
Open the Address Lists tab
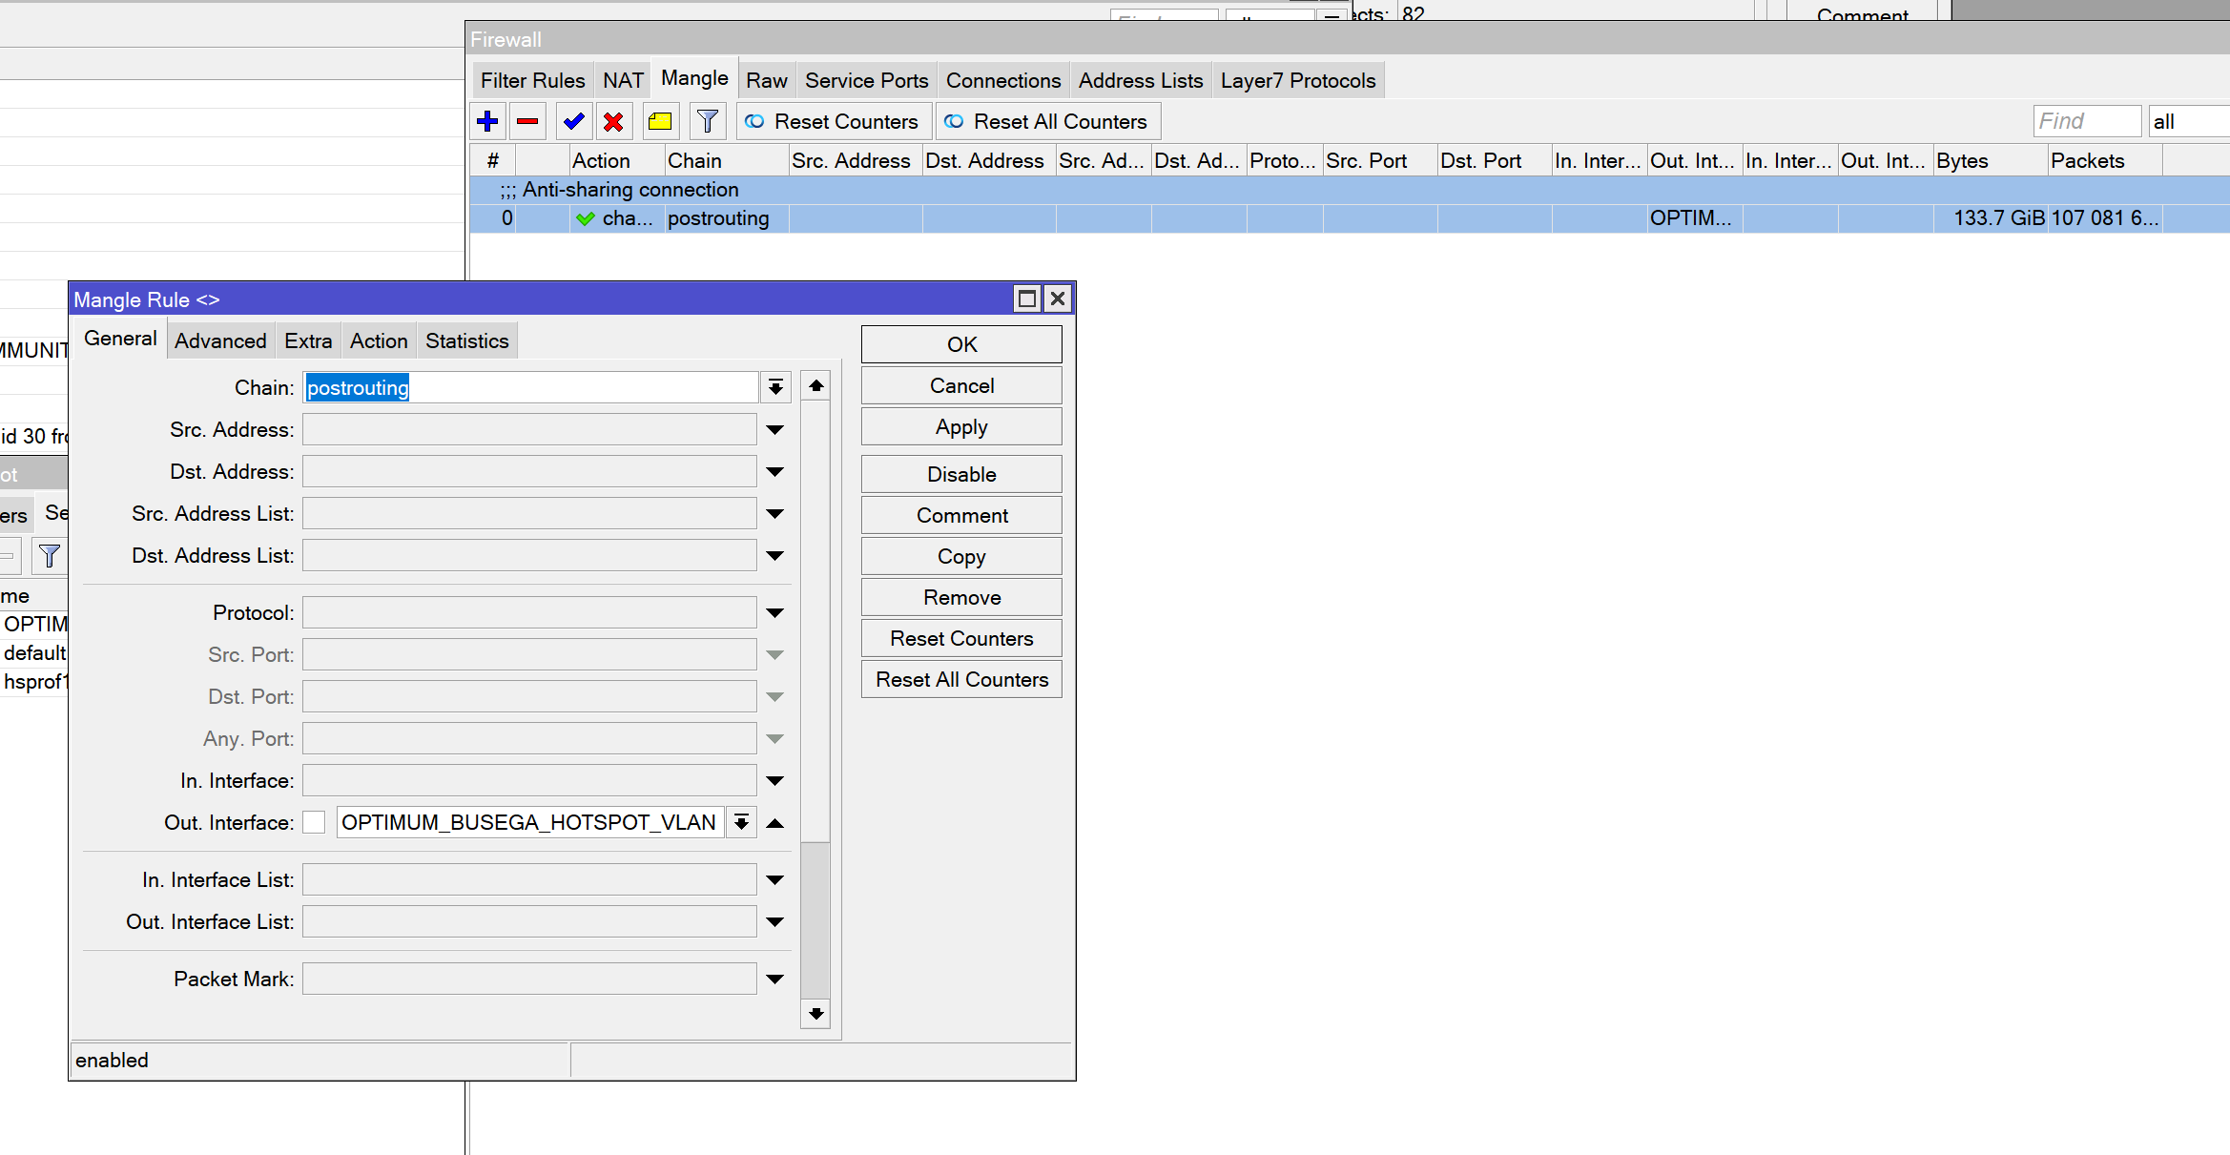[1140, 80]
